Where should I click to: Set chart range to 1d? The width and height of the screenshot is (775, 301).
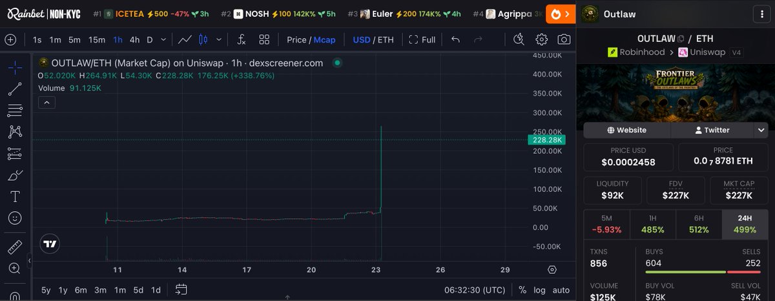(x=156, y=290)
